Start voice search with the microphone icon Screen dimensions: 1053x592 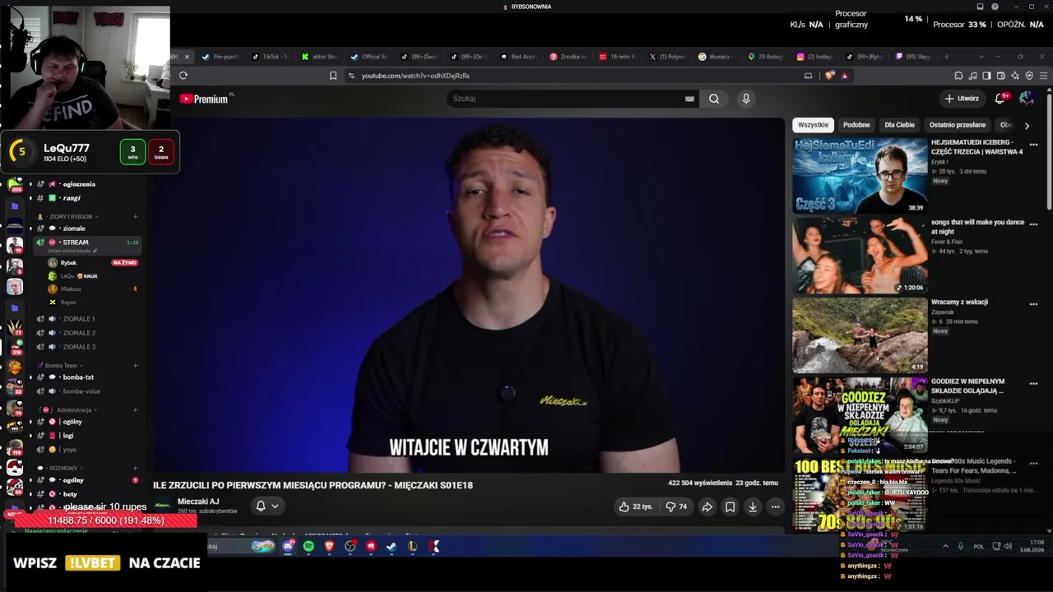pos(746,99)
